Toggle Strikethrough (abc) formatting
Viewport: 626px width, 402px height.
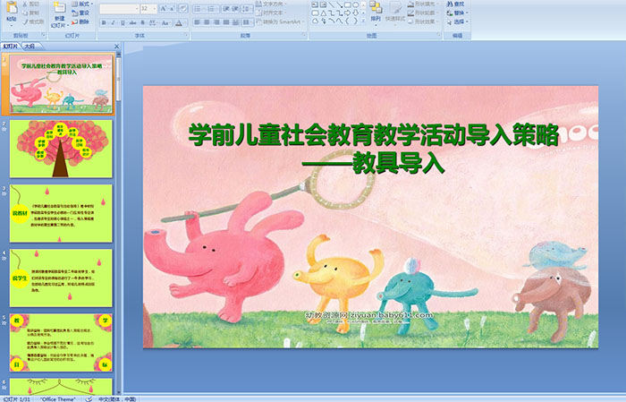point(132,22)
